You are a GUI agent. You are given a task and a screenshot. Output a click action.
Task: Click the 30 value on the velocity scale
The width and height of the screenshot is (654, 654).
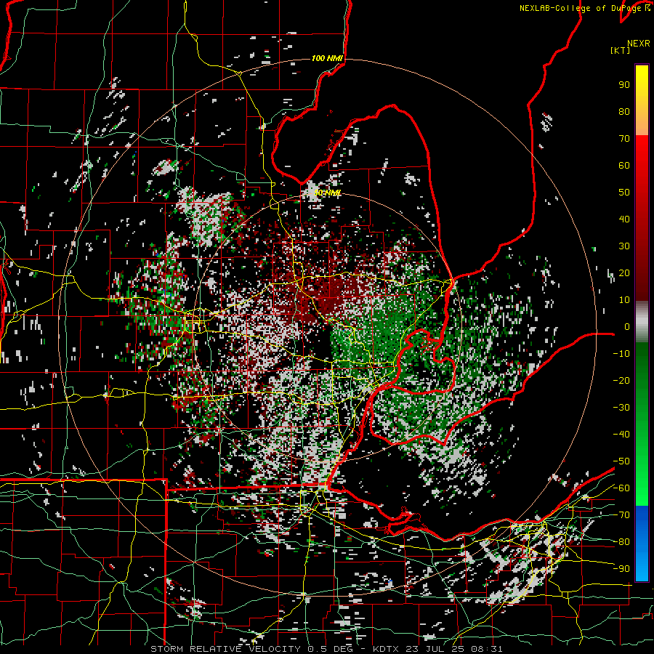[624, 246]
